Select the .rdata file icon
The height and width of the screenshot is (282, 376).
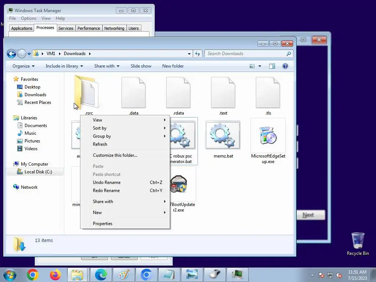(x=178, y=92)
